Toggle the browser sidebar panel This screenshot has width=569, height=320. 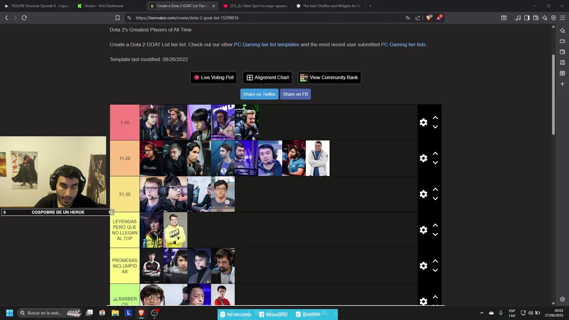(527, 18)
